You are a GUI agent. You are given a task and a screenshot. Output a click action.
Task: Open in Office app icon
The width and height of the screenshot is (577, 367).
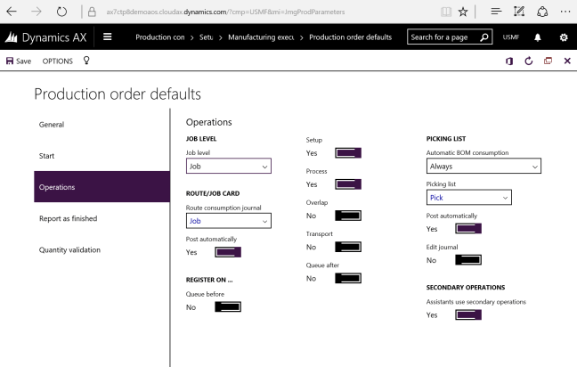tap(509, 61)
